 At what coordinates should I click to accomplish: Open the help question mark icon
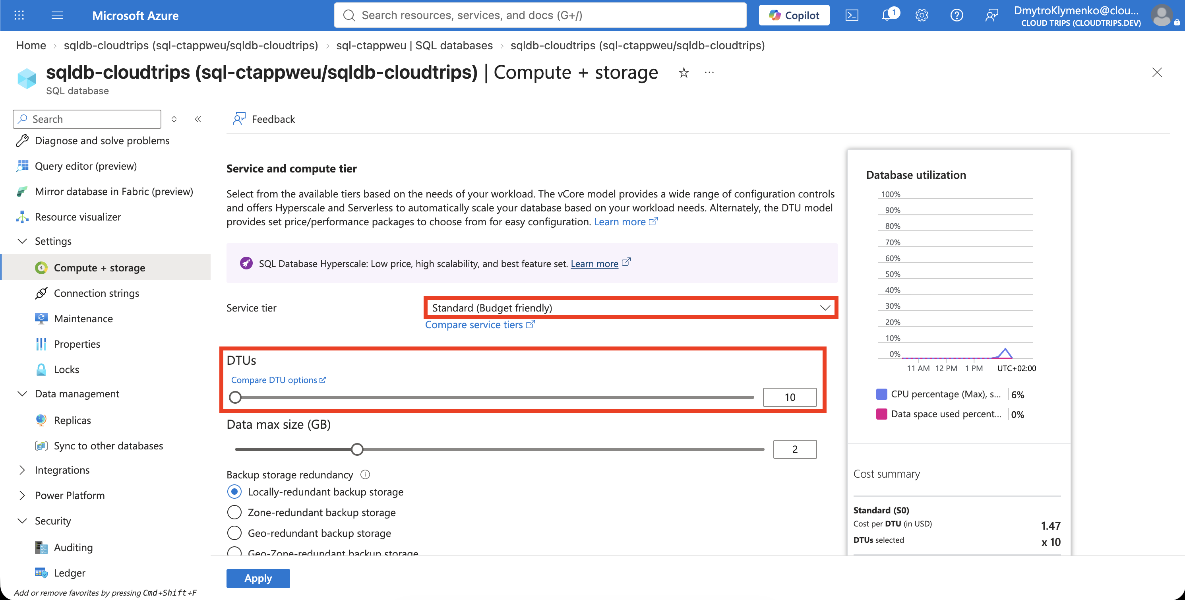957,15
